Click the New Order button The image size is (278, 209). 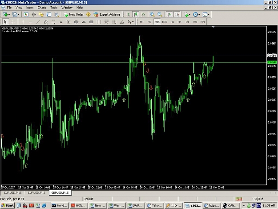(73, 14)
